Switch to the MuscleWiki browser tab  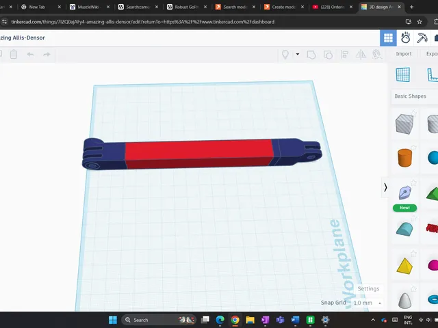click(x=88, y=7)
